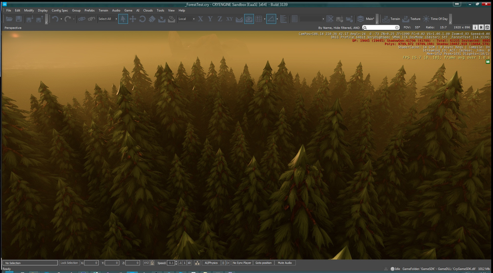Toggle the XYZ lock padlock
This screenshot has height=273, width=493.
(152, 263)
